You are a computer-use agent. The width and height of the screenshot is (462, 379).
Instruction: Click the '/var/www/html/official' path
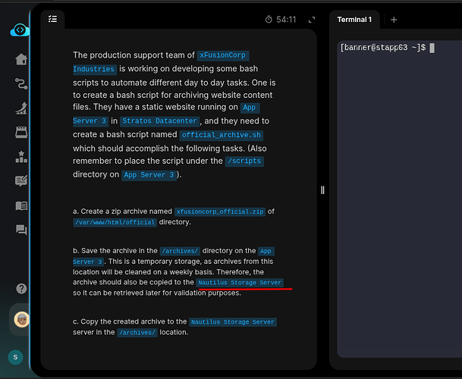coord(115,222)
